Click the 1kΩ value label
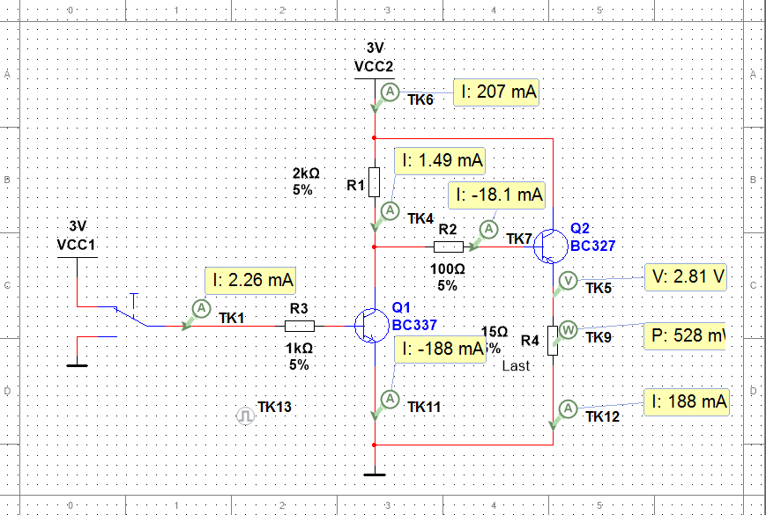This screenshot has width=766, height=515. point(299,349)
